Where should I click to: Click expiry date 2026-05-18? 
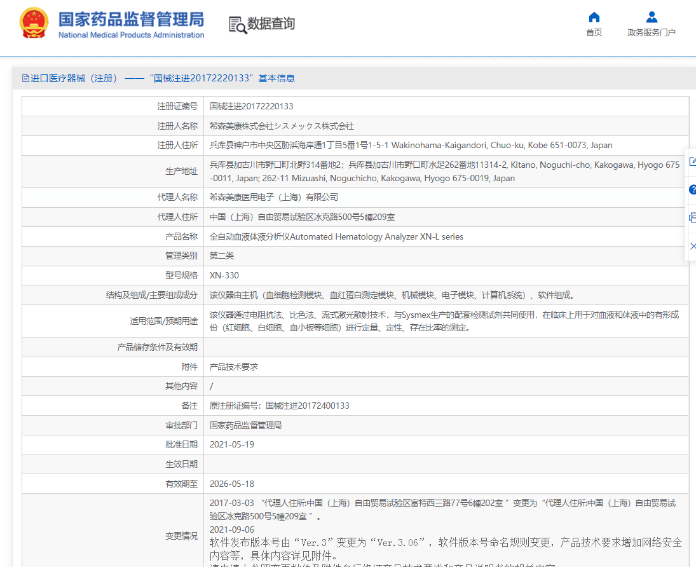(232, 484)
